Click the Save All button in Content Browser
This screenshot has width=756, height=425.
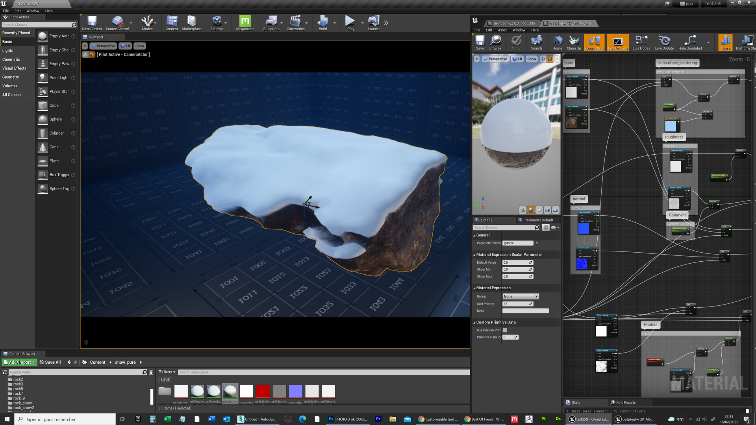click(50, 362)
